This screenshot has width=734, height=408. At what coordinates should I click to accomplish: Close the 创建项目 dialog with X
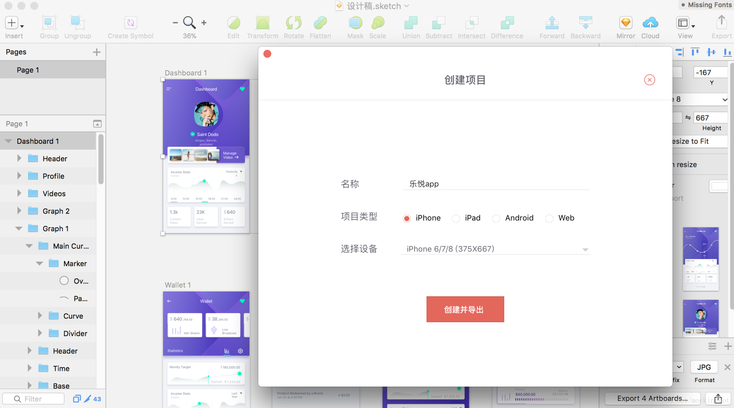pyautogui.click(x=650, y=80)
